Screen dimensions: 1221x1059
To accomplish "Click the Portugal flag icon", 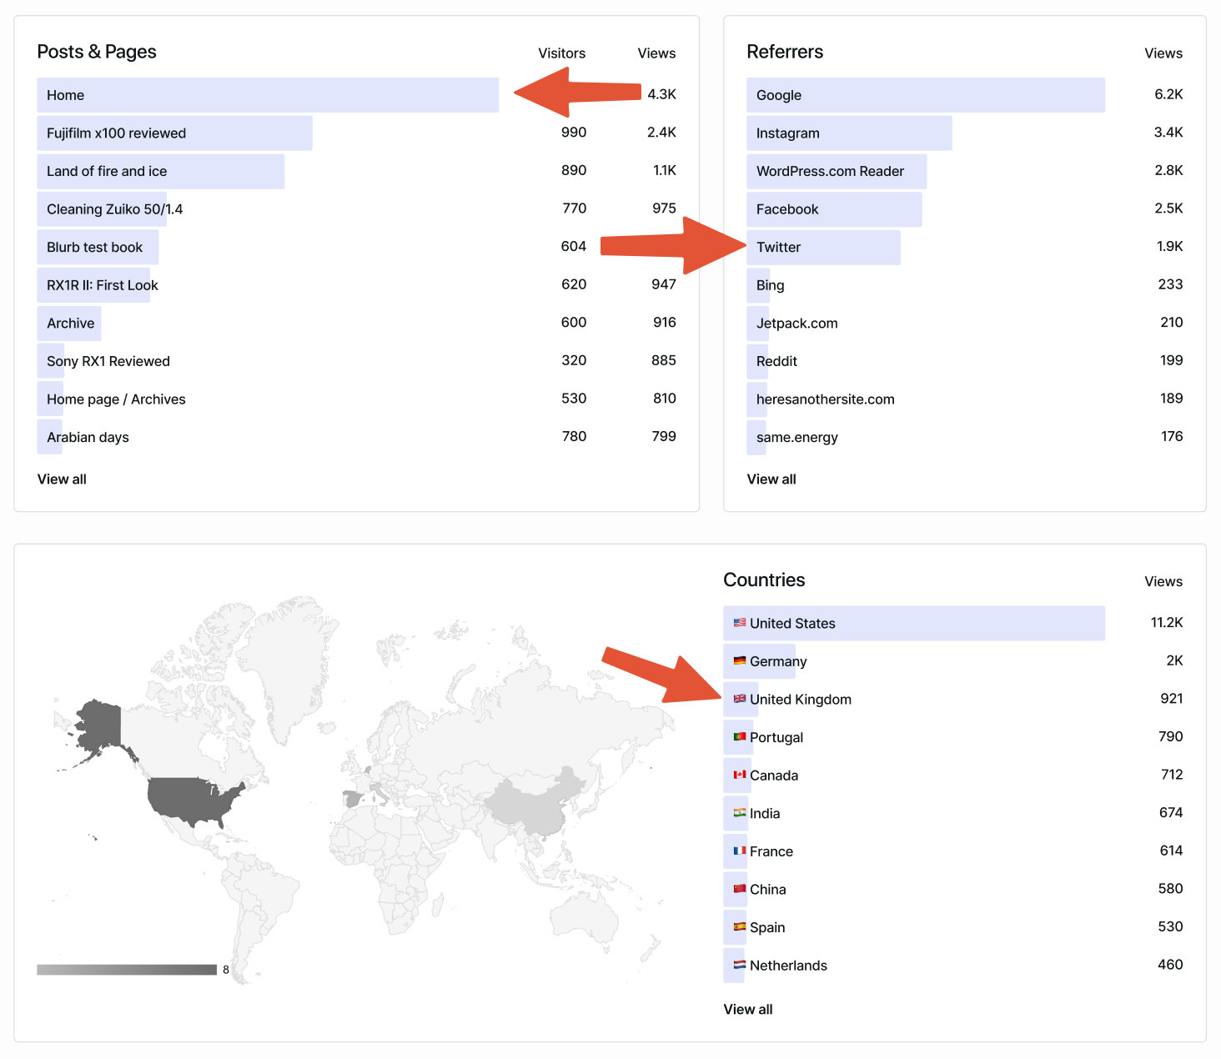I will click(x=738, y=737).
